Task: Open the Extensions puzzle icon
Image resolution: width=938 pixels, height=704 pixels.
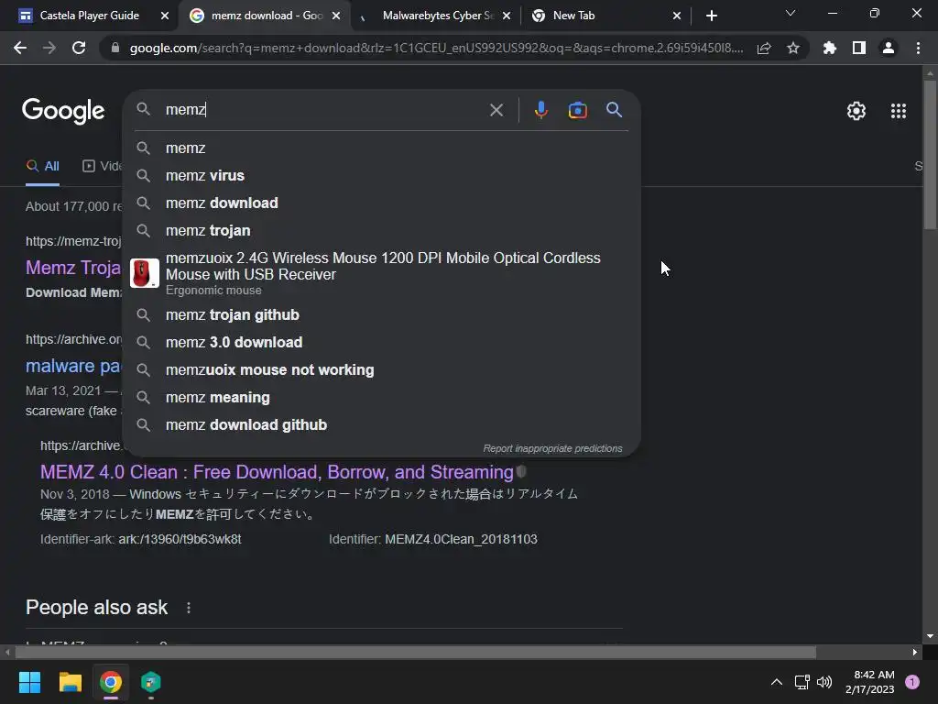Action: coord(830,48)
